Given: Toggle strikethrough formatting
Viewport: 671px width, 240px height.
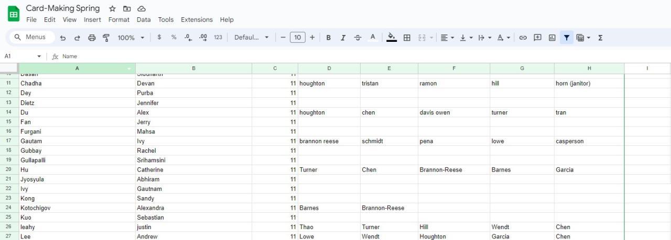Looking at the screenshot, I should pos(358,38).
